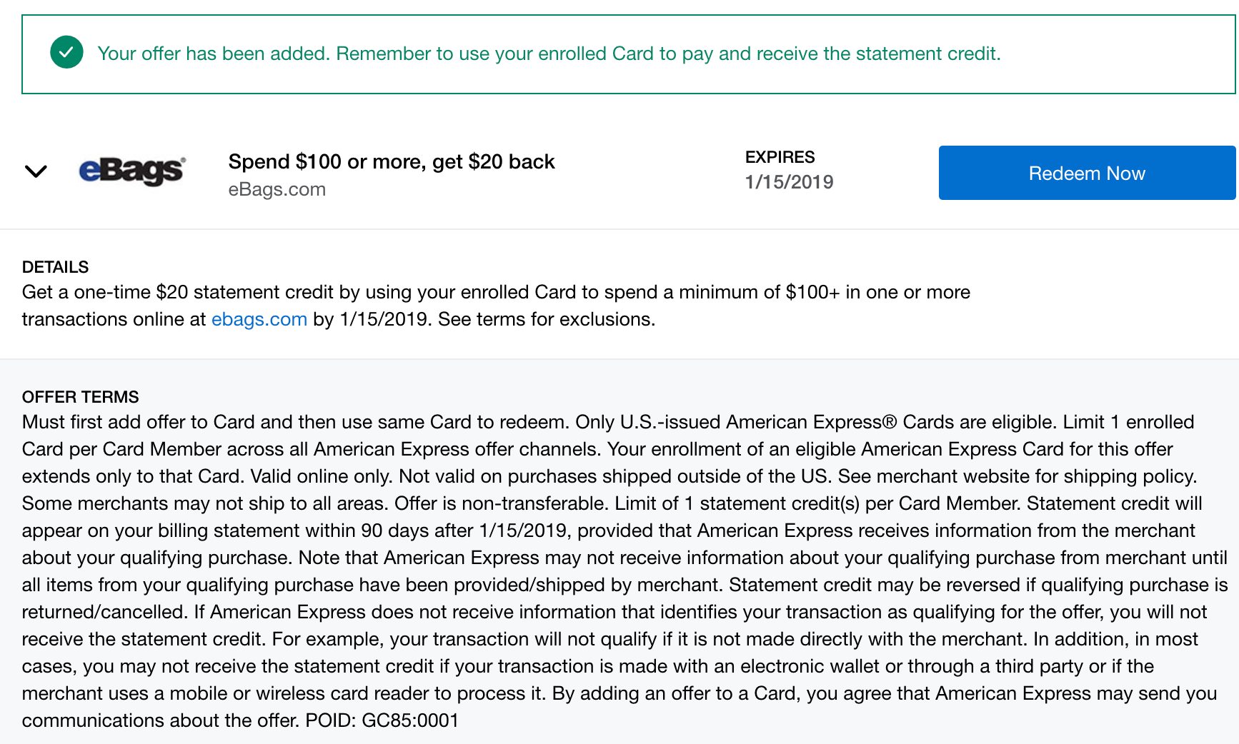
Task: Select the eBags.com merchant name under title
Action: [277, 189]
